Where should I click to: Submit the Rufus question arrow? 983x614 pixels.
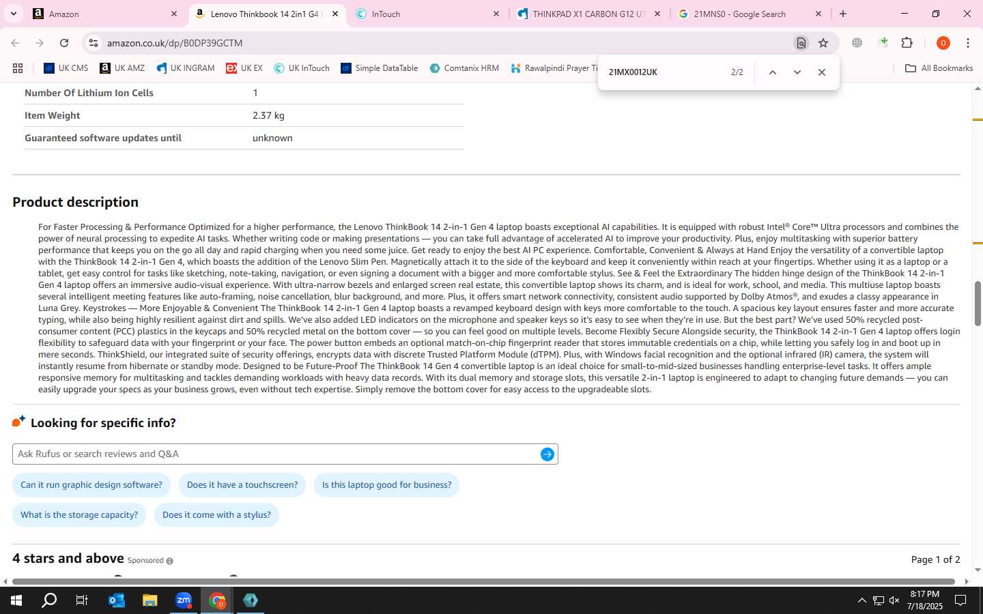tap(547, 454)
